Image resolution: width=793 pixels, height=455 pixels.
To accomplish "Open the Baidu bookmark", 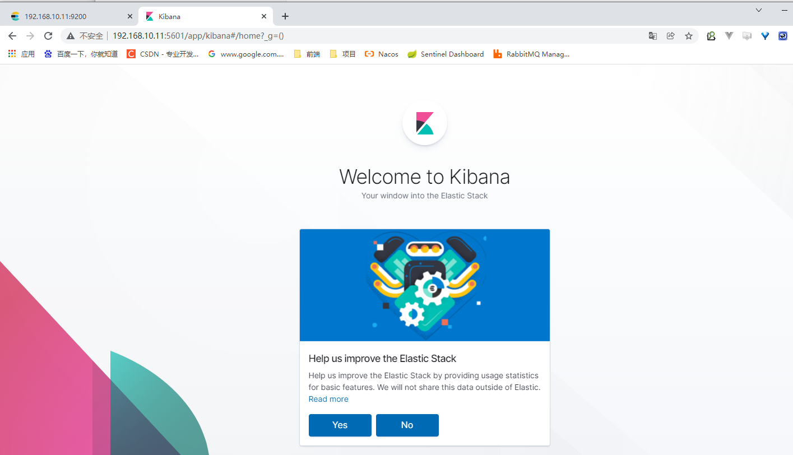I will click(81, 54).
